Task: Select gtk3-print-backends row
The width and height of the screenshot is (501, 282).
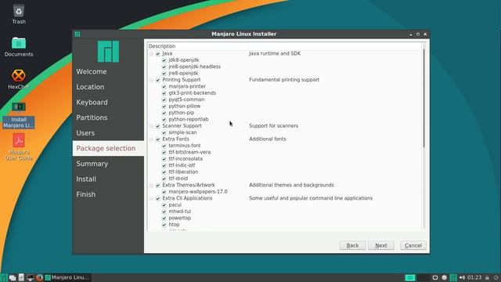Action: pyautogui.click(x=192, y=93)
